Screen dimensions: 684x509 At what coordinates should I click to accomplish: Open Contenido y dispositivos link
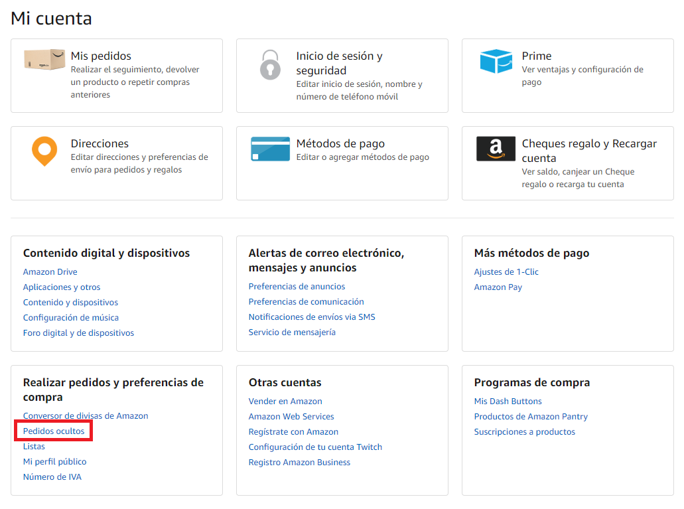tap(70, 302)
